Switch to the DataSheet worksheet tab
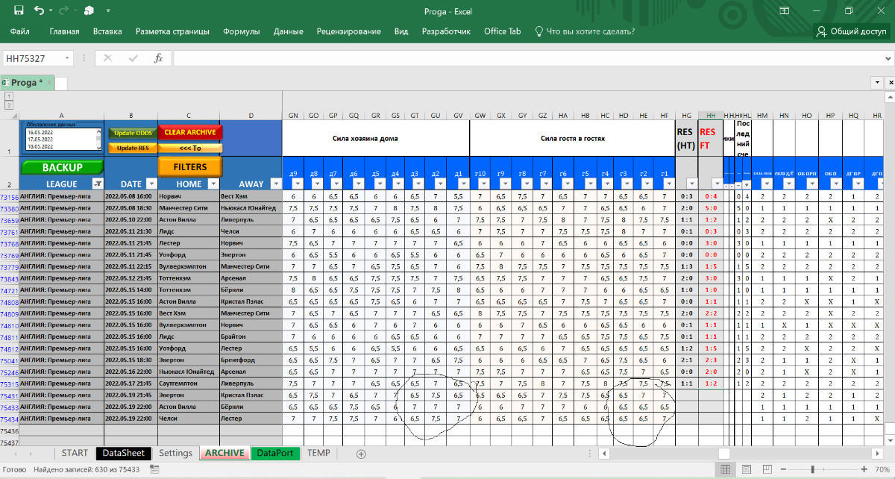This screenshot has height=479, width=895. 124,454
